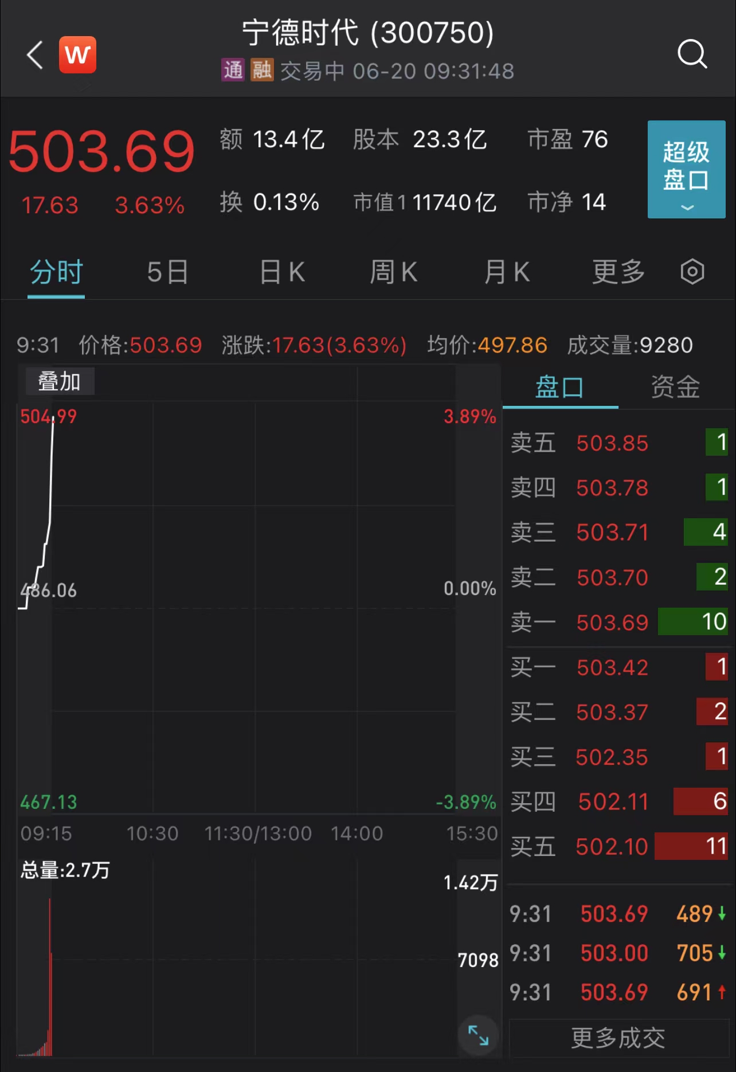The width and height of the screenshot is (736, 1072).
Task: Open chart settings hexagon icon
Action: click(692, 272)
